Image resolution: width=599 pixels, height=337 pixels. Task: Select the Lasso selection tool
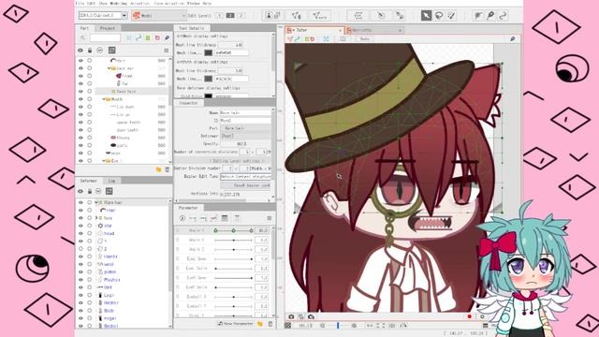pos(439,16)
